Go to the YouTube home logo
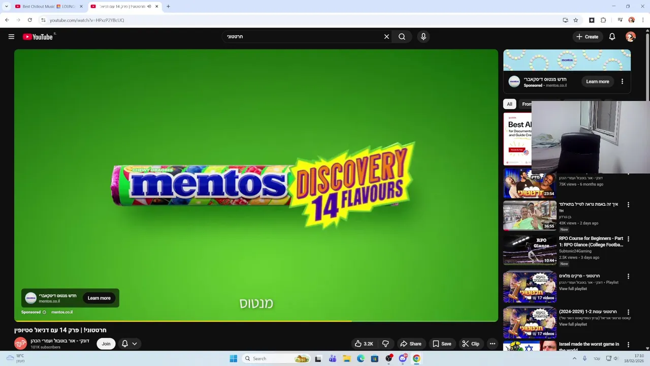 pos(38,37)
